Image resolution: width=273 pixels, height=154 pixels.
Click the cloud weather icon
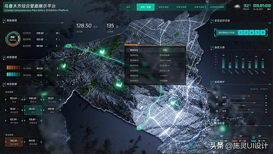[237, 7]
